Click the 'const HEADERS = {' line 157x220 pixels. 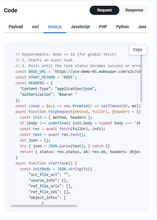point(34,83)
